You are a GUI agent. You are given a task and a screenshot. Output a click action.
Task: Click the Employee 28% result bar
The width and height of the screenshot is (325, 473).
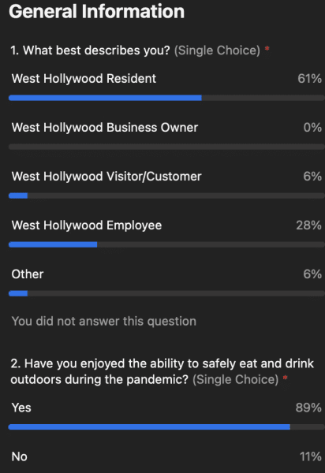point(166,244)
